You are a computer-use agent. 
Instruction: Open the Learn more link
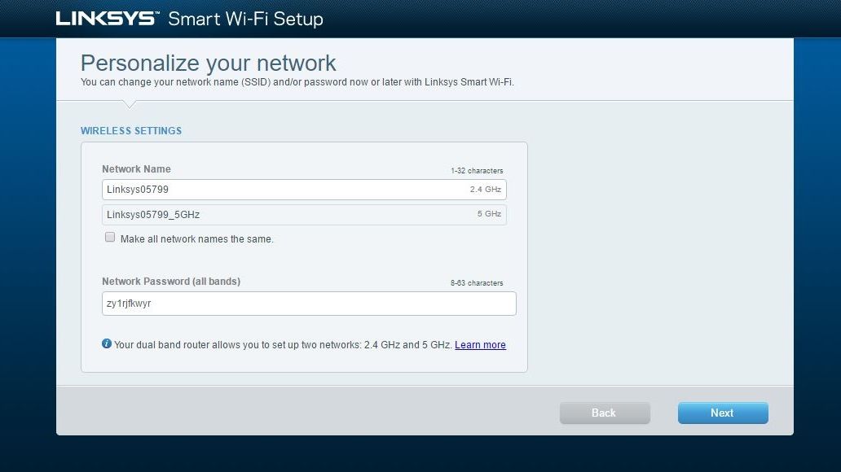[480, 345]
